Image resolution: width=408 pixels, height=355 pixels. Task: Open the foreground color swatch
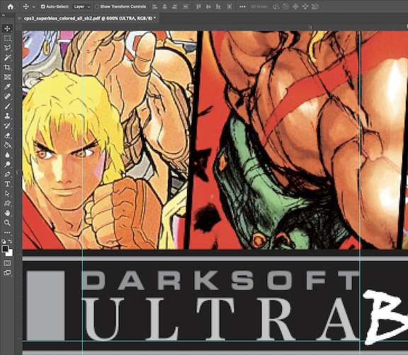5,249
